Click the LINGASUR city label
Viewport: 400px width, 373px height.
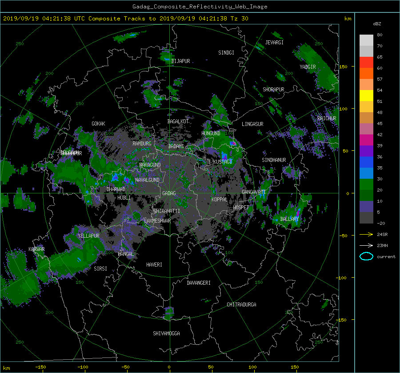[252, 124]
